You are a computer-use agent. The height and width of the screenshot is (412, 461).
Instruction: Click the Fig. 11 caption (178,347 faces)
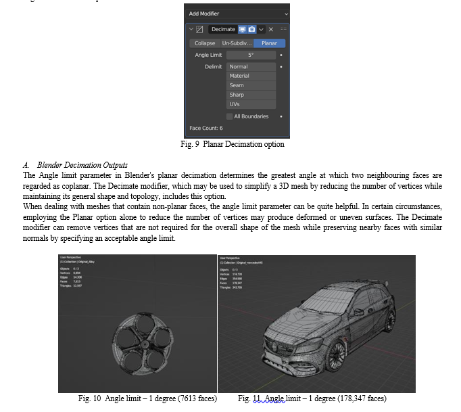click(312, 398)
